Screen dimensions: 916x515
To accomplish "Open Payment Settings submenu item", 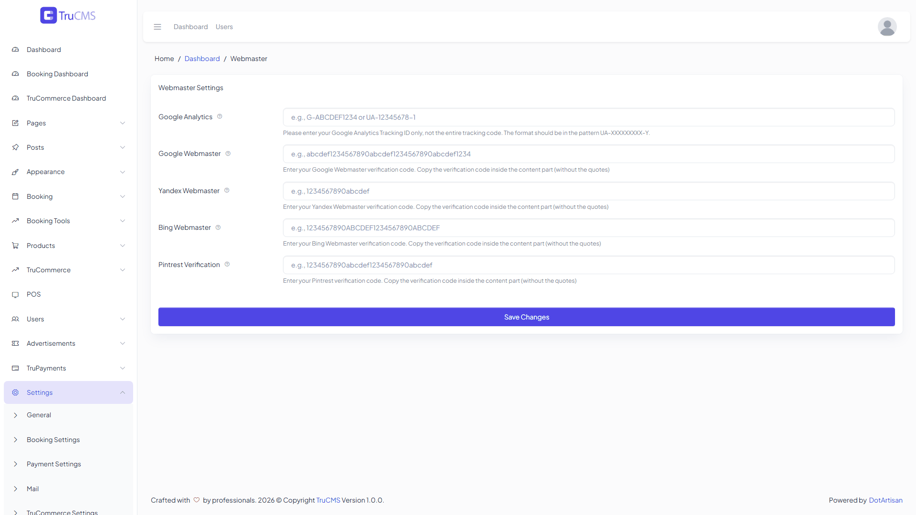I will tap(68, 464).
